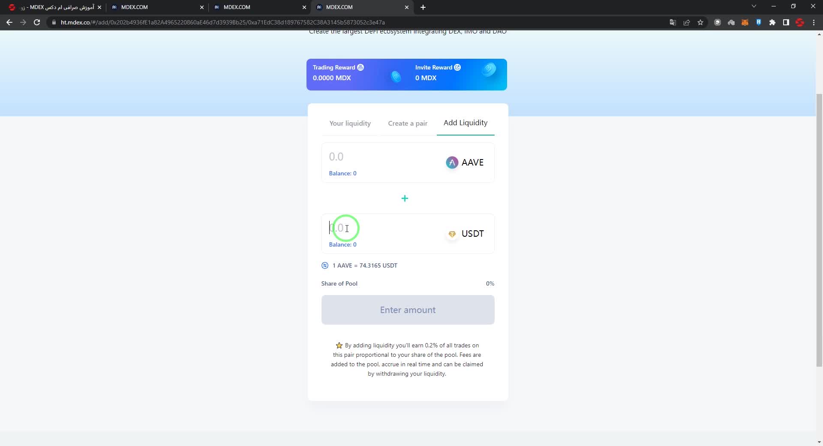Open the browser side panel
Screen dimensions: 823x446
pyautogui.click(x=786, y=22)
